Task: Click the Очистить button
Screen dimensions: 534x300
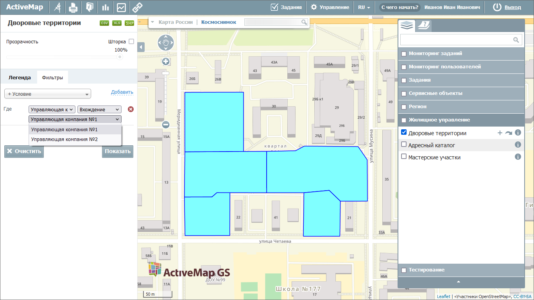Action: pos(24,152)
